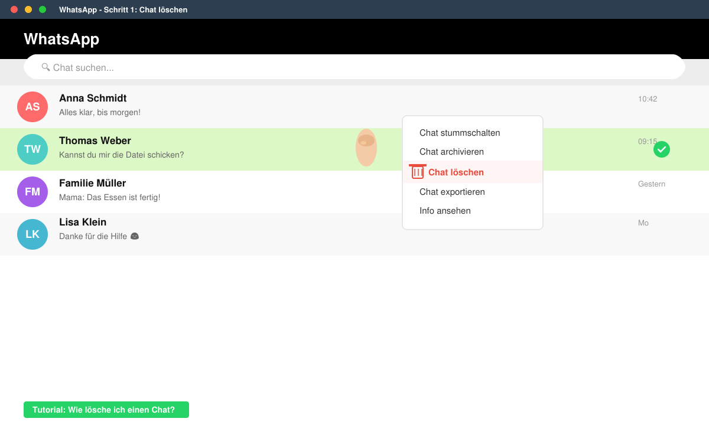The image size is (709, 425).
Task: Close the window with the red button
Action: pyautogui.click(x=14, y=9)
